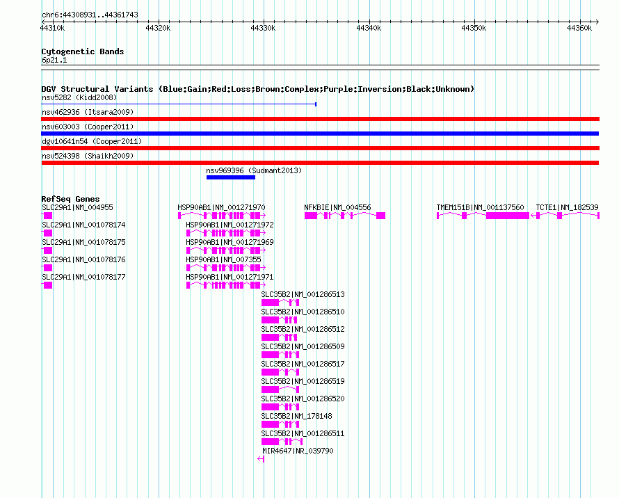Click the SLC29A1|NM_001078177 transcript label
The height and width of the screenshot is (498, 619).
[83, 277]
